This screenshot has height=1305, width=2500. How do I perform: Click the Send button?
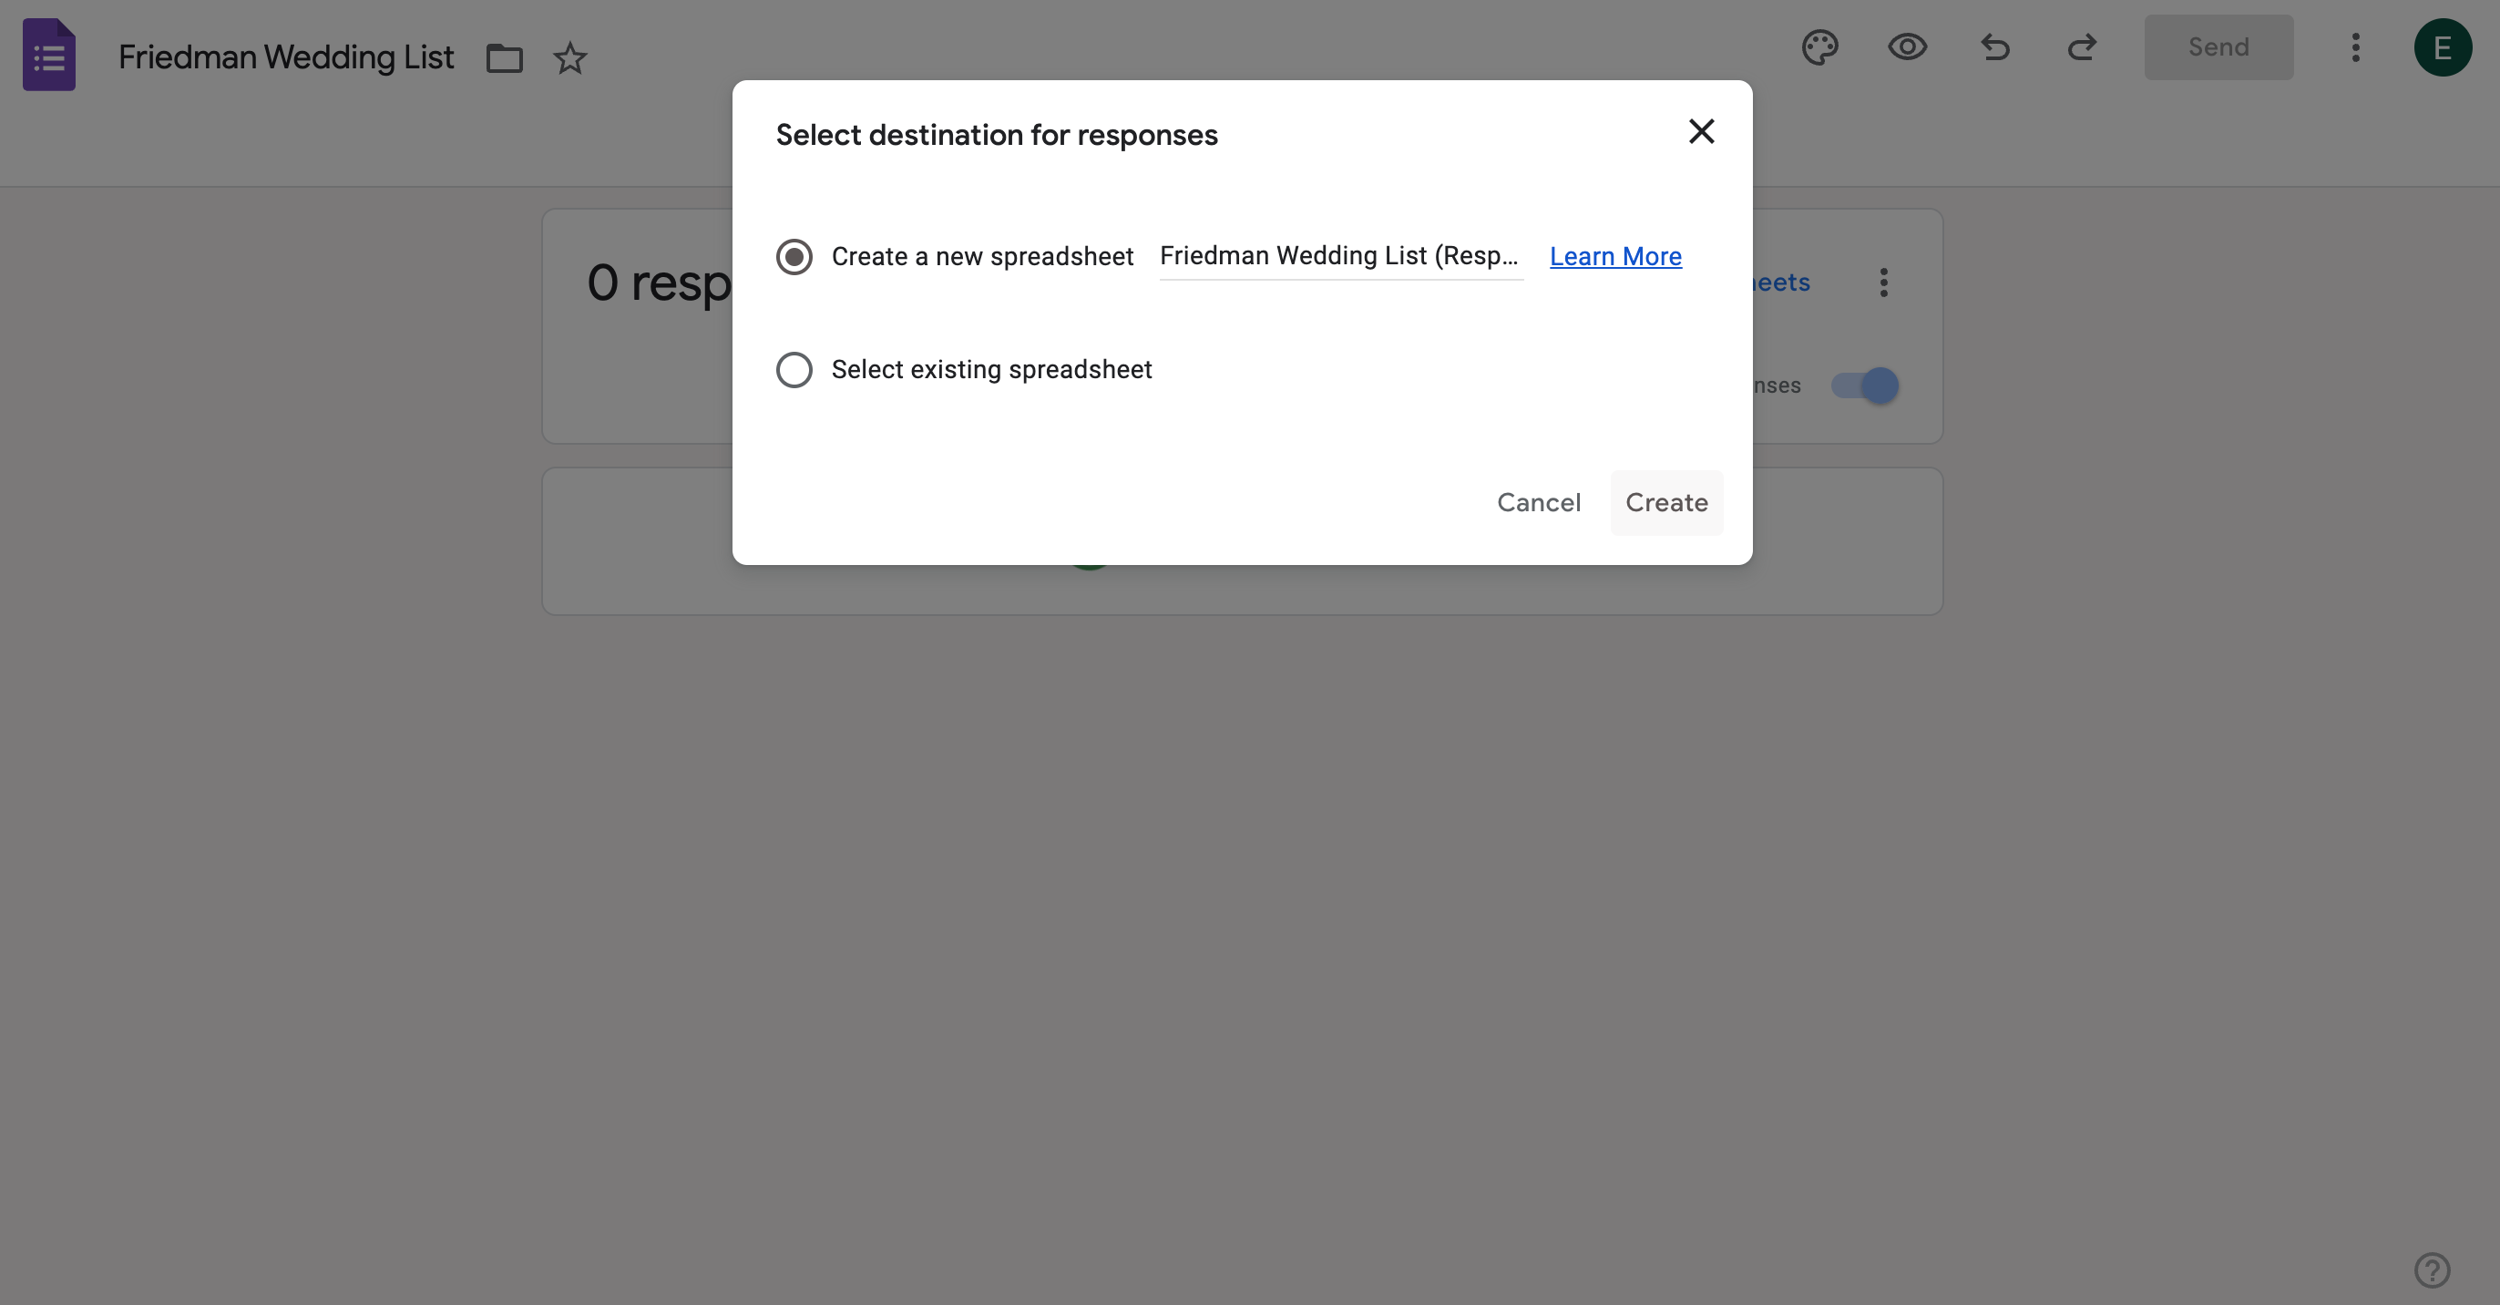point(2218,46)
